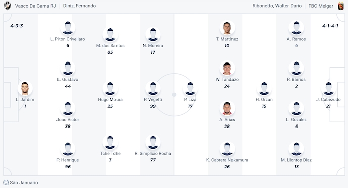Image resolution: width=348 pixels, height=188 pixels.
Task: Select A. Arias player photo
Action: [x=227, y=108]
